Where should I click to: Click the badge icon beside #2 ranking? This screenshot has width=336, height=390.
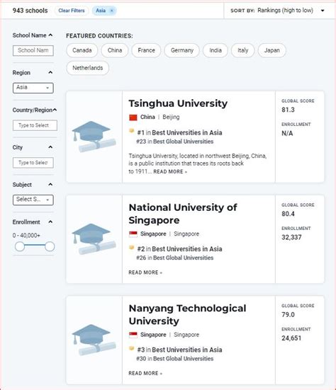132,248
